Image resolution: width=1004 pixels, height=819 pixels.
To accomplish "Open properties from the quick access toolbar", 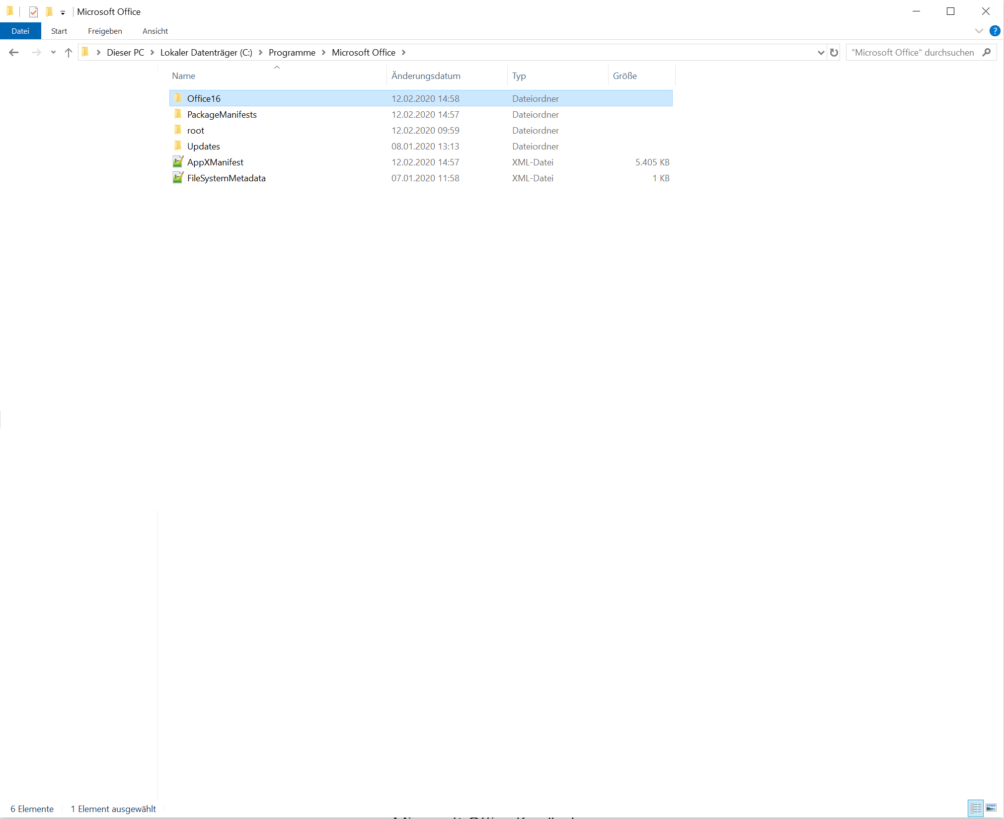I will click(x=33, y=11).
